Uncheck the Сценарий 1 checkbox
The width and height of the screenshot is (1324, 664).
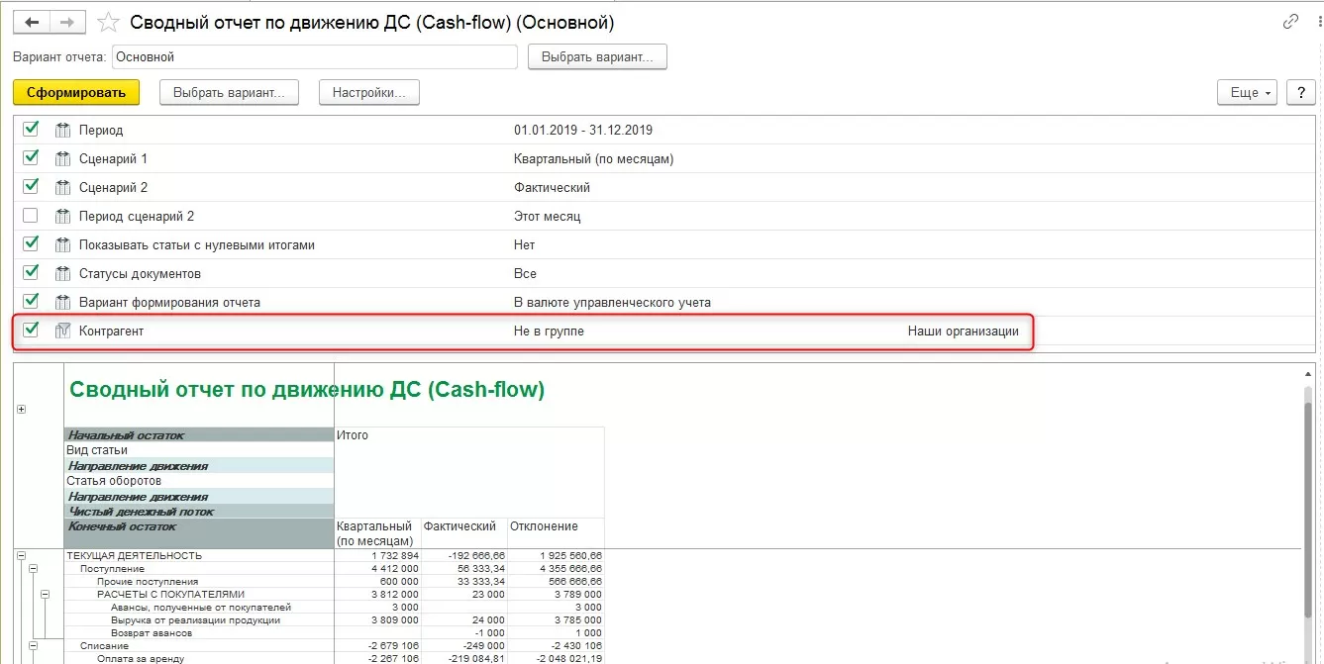31,157
